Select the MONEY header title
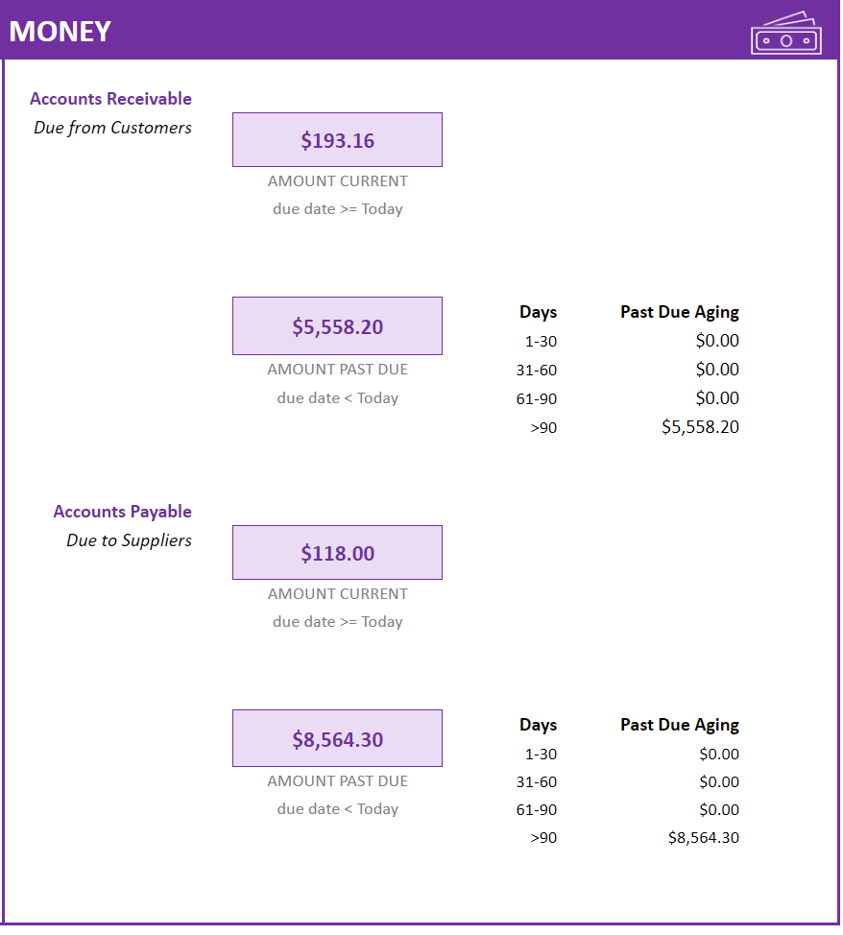Viewport: 843px width, 935px height. (60, 32)
